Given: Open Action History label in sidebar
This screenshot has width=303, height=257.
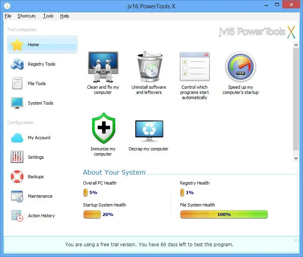Looking at the screenshot, I should tap(41, 216).
